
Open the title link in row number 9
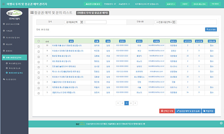click(68, 51)
